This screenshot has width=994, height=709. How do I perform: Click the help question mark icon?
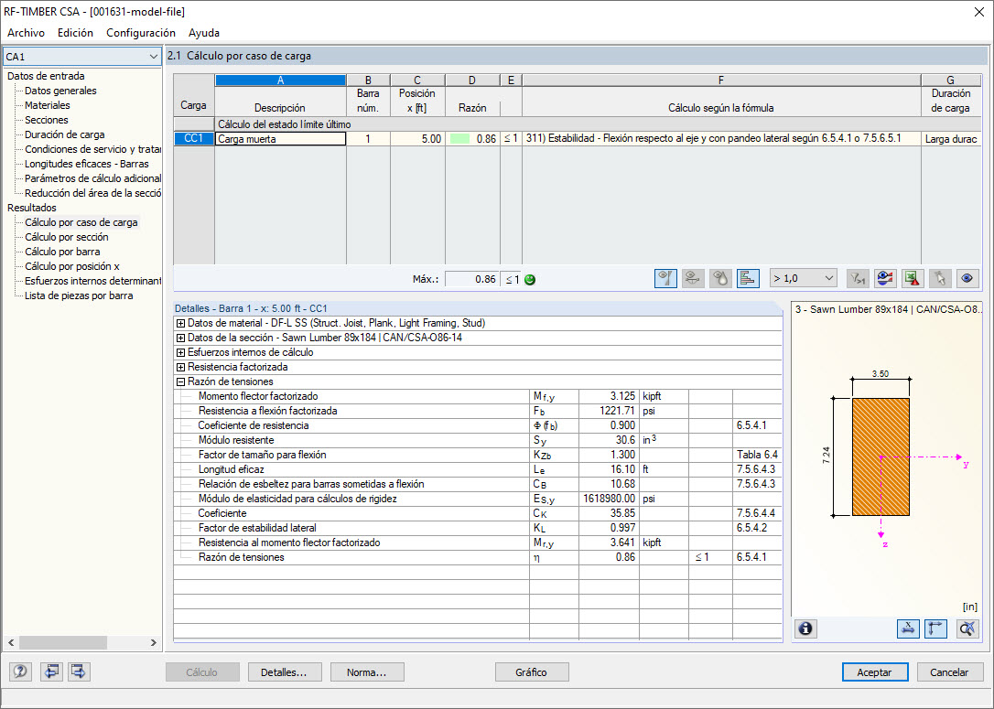20,671
